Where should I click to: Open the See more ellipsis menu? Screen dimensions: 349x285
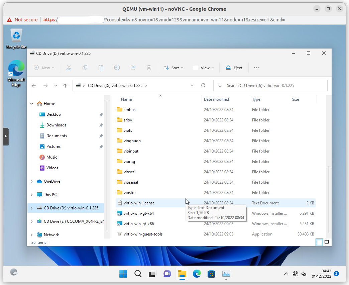click(x=257, y=68)
